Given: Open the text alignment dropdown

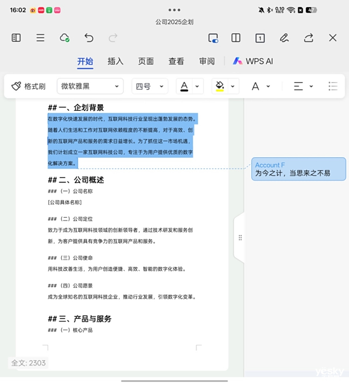Looking at the screenshot, I should (x=303, y=86).
